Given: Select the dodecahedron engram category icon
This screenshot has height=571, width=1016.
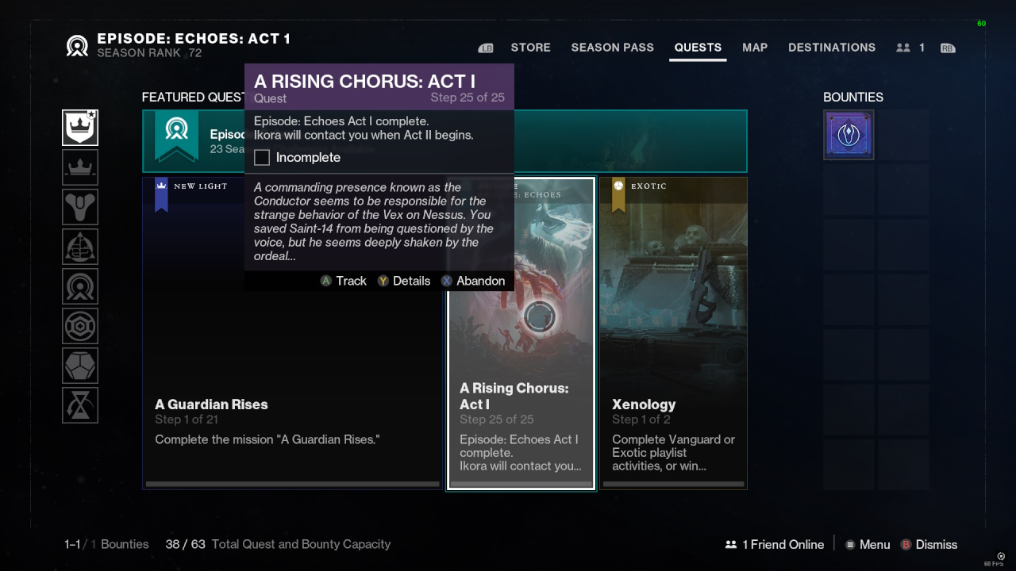Looking at the screenshot, I should pyautogui.click(x=80, y=366).
